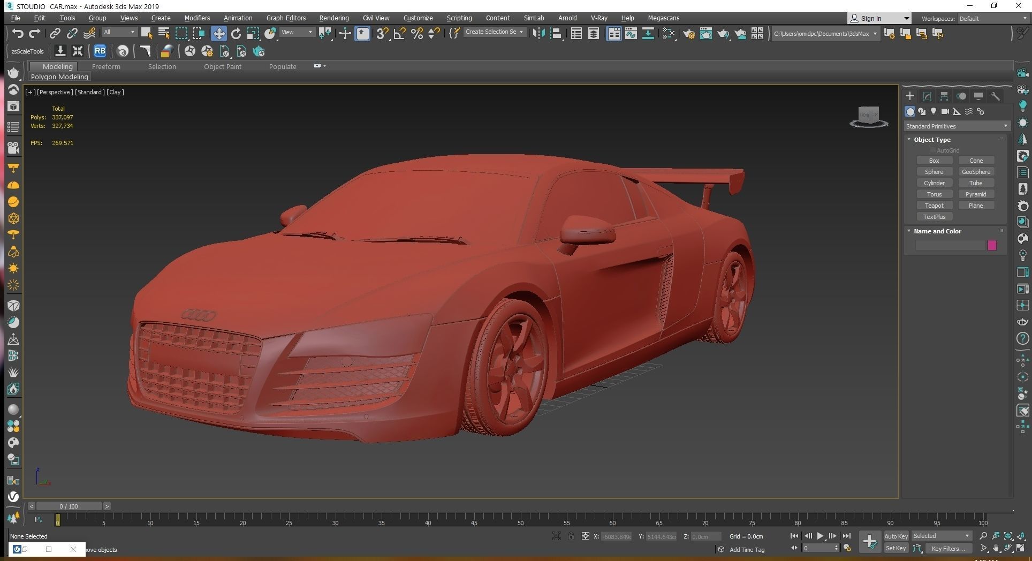Open the project path dropdown
This screenshot has height=561, width=1032.
[x=825, y=33]
